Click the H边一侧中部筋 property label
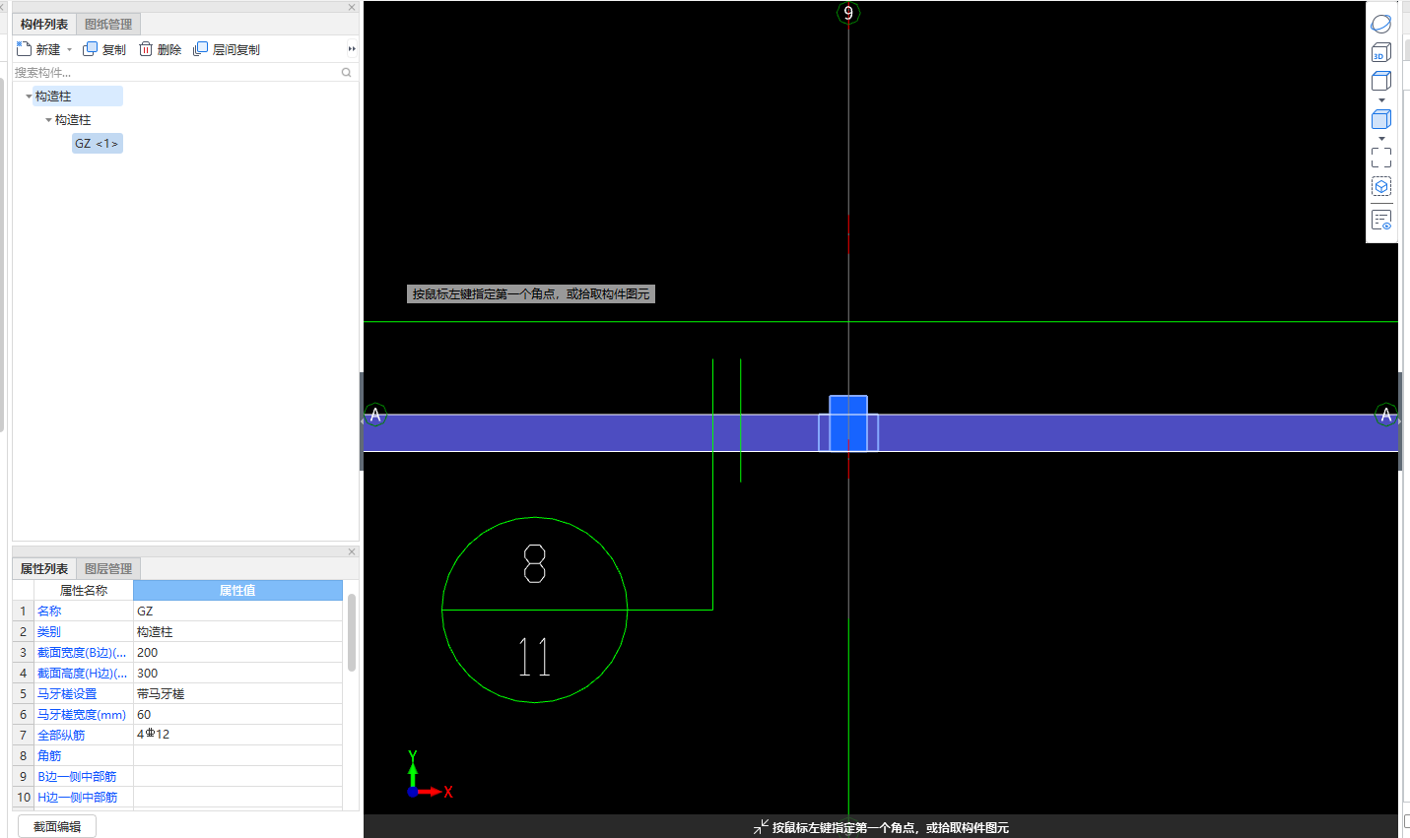 77,798
